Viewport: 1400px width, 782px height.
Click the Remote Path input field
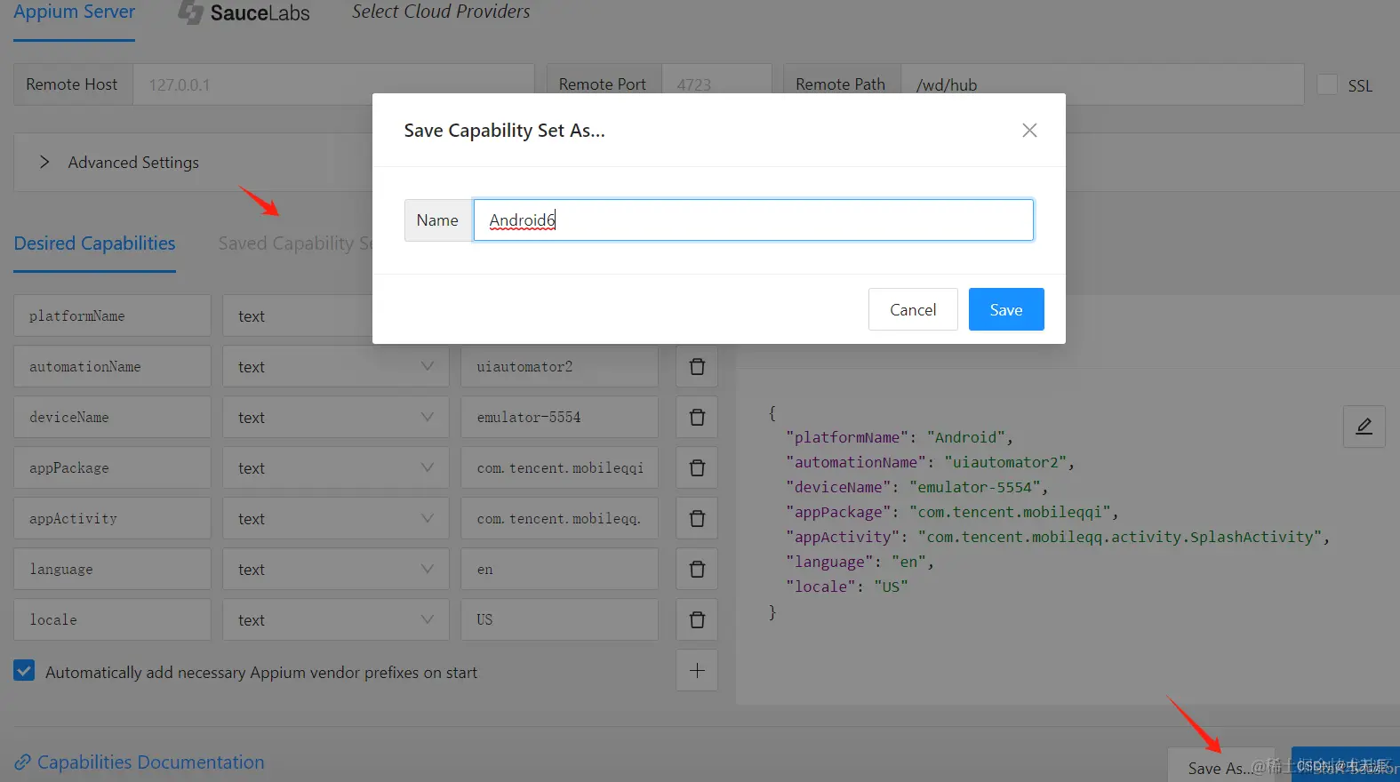1102,84
